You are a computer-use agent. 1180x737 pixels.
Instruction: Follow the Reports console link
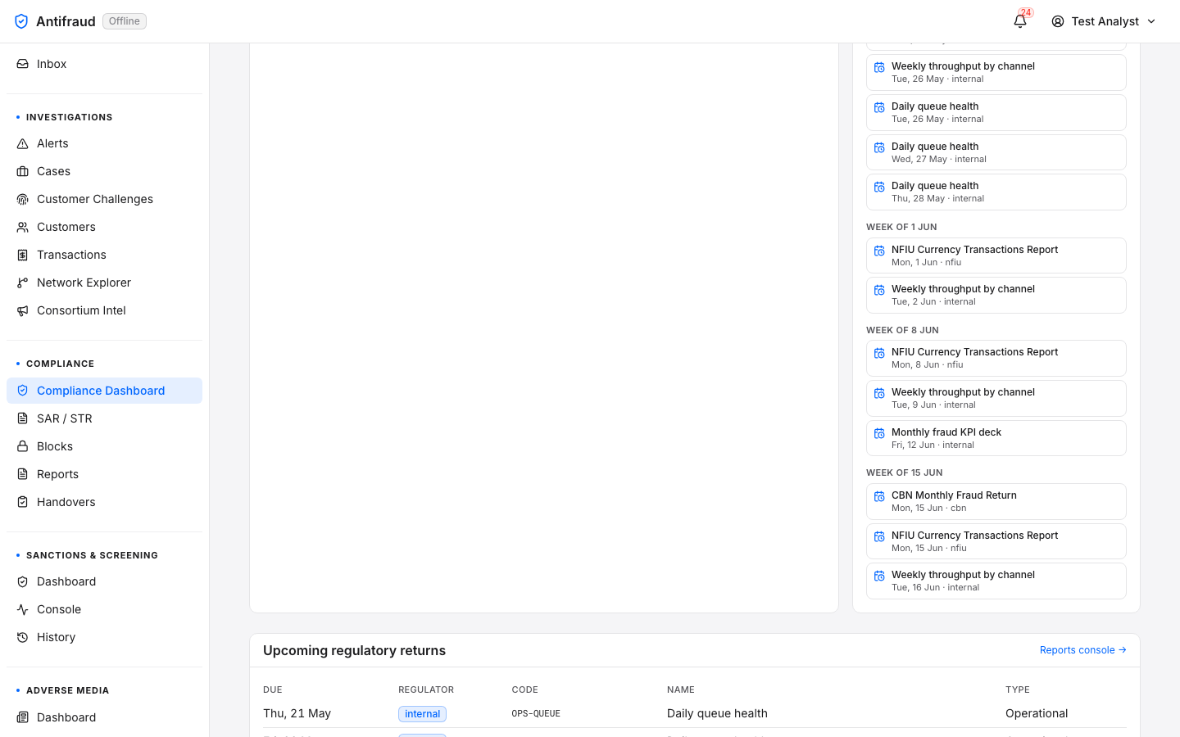1083,650
